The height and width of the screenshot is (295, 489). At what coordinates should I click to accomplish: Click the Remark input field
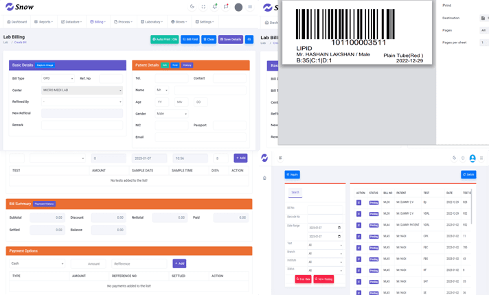[x=82, y=125]
